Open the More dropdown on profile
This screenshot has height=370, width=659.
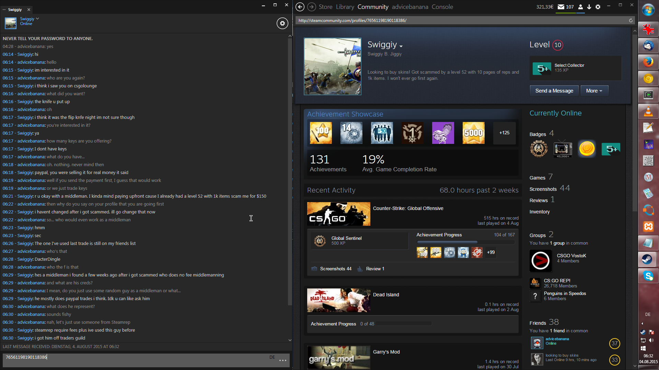click(594, 91)
